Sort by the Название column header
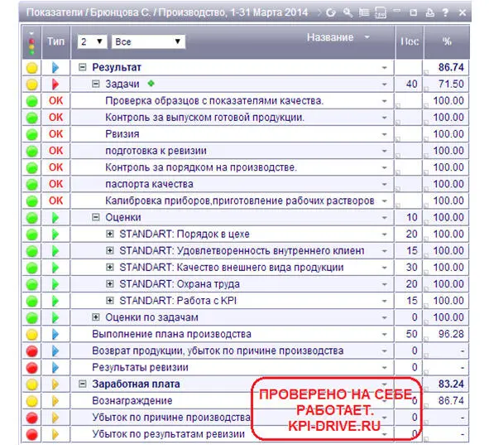Screen dimensions: 489x445 click(x=330, y=37)
